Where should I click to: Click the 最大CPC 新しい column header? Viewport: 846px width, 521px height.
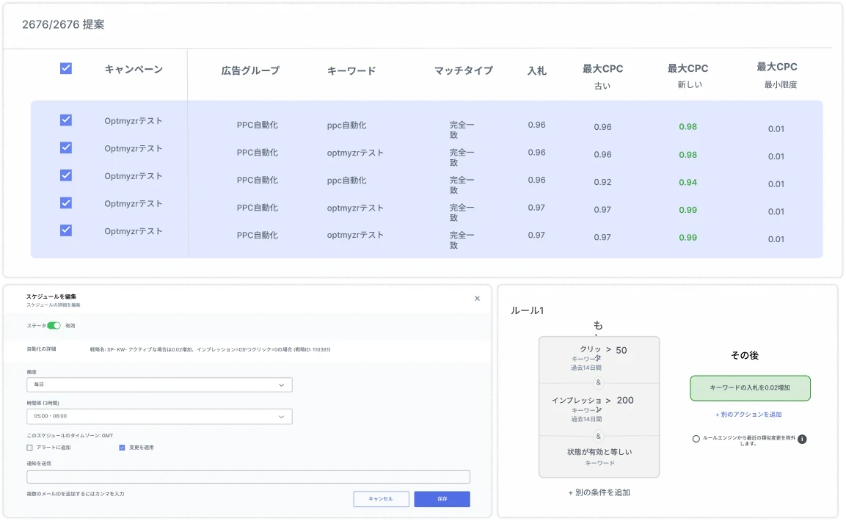[688, 76]
